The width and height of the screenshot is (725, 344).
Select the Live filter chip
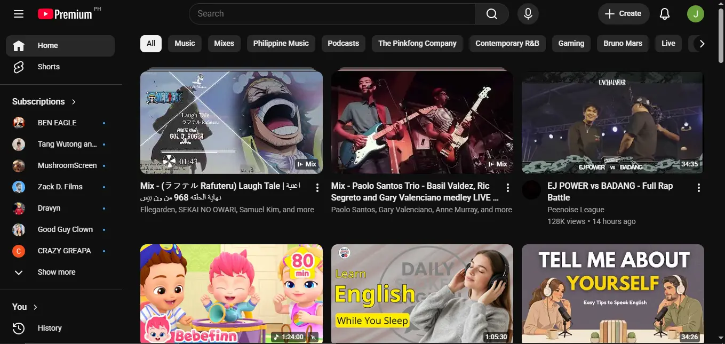pos(668,44)
